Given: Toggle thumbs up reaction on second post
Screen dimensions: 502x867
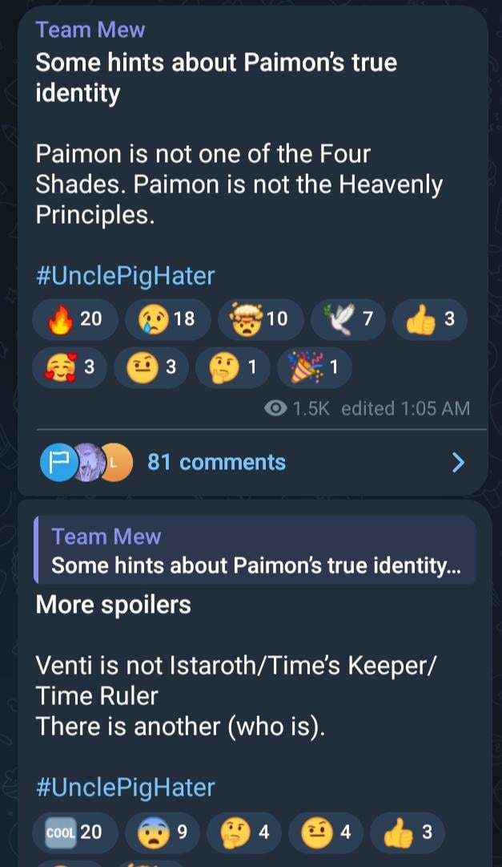Looking at the screenshot, I should pyautogui.click(x=408, y=832).
